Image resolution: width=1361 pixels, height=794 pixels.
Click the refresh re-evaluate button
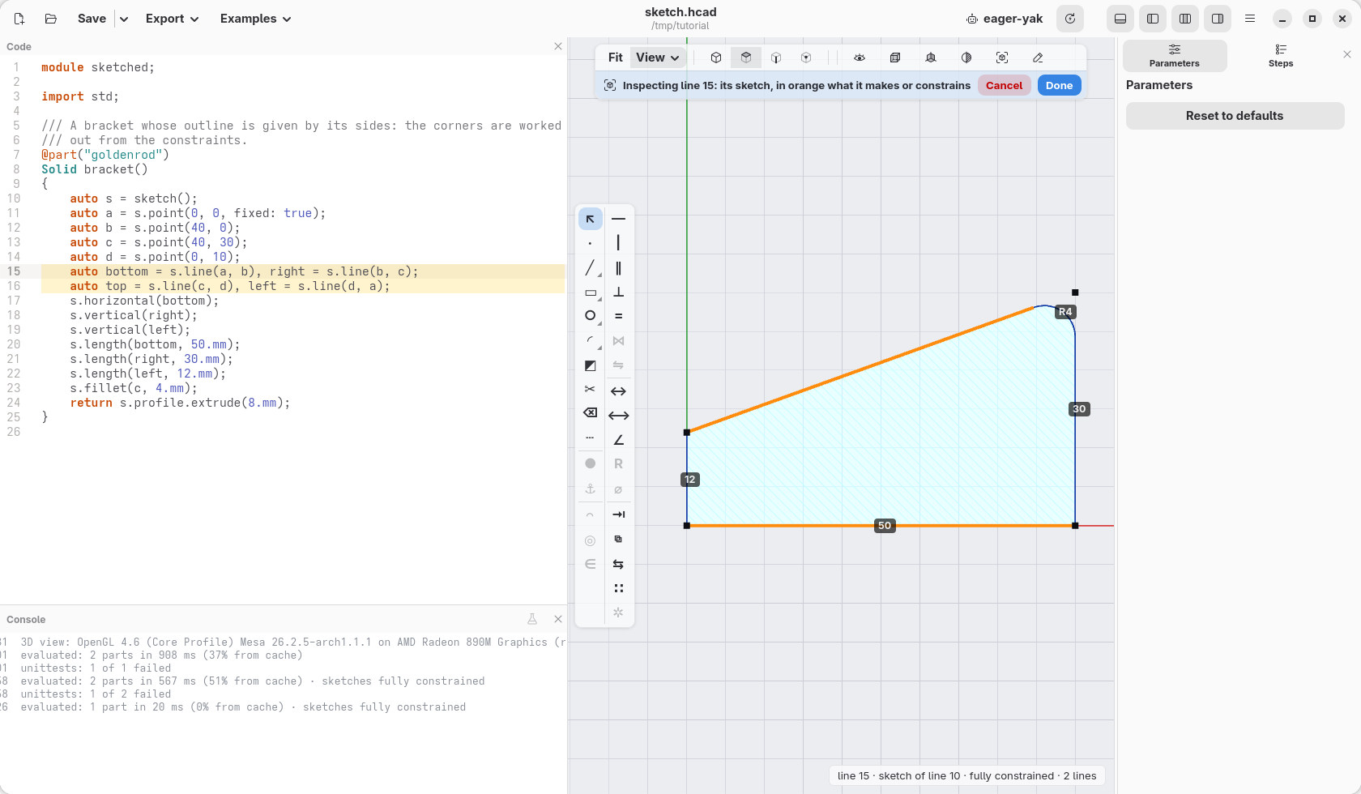tap(1070, 19)
